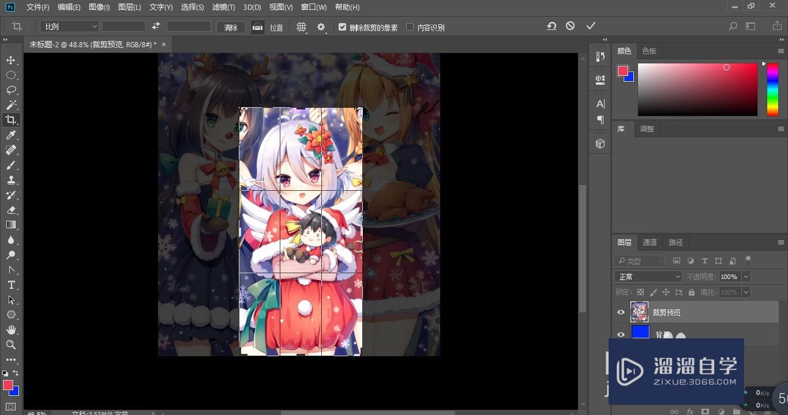Image resolution: width=788 pixels, height=415 pixels.
Task: Click the 拉直 button label
Action: pyautogui.click(x=276, y=28)
